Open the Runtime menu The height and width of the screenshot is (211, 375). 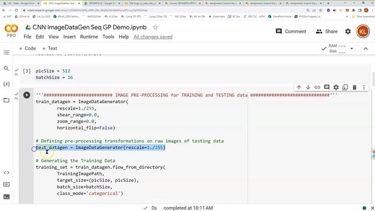point(89,37)
